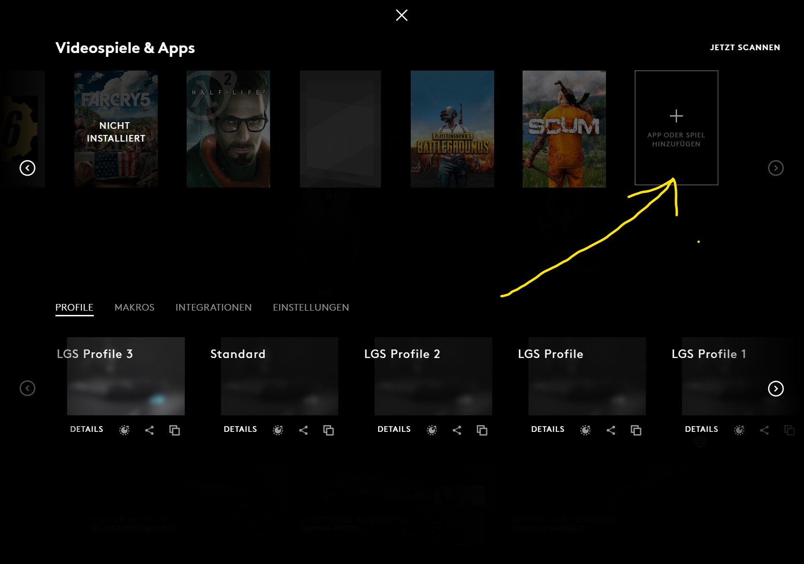Open scripting icon under the LGS Profile card
The width and height of the screenshot is (804, 564).
[585, 430]
